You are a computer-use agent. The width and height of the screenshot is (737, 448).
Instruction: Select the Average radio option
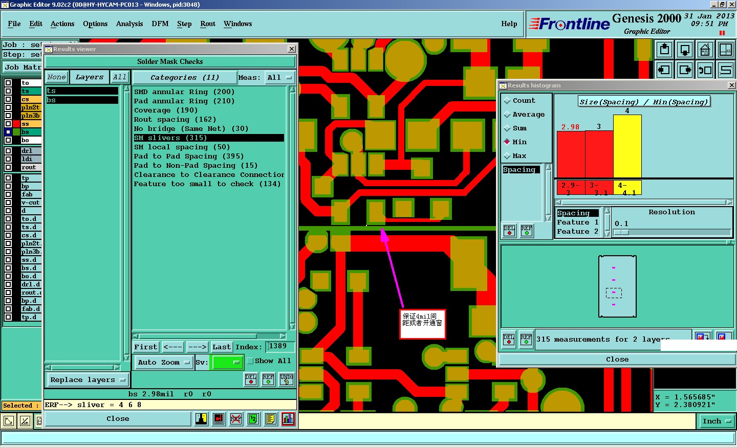(507, 115)
